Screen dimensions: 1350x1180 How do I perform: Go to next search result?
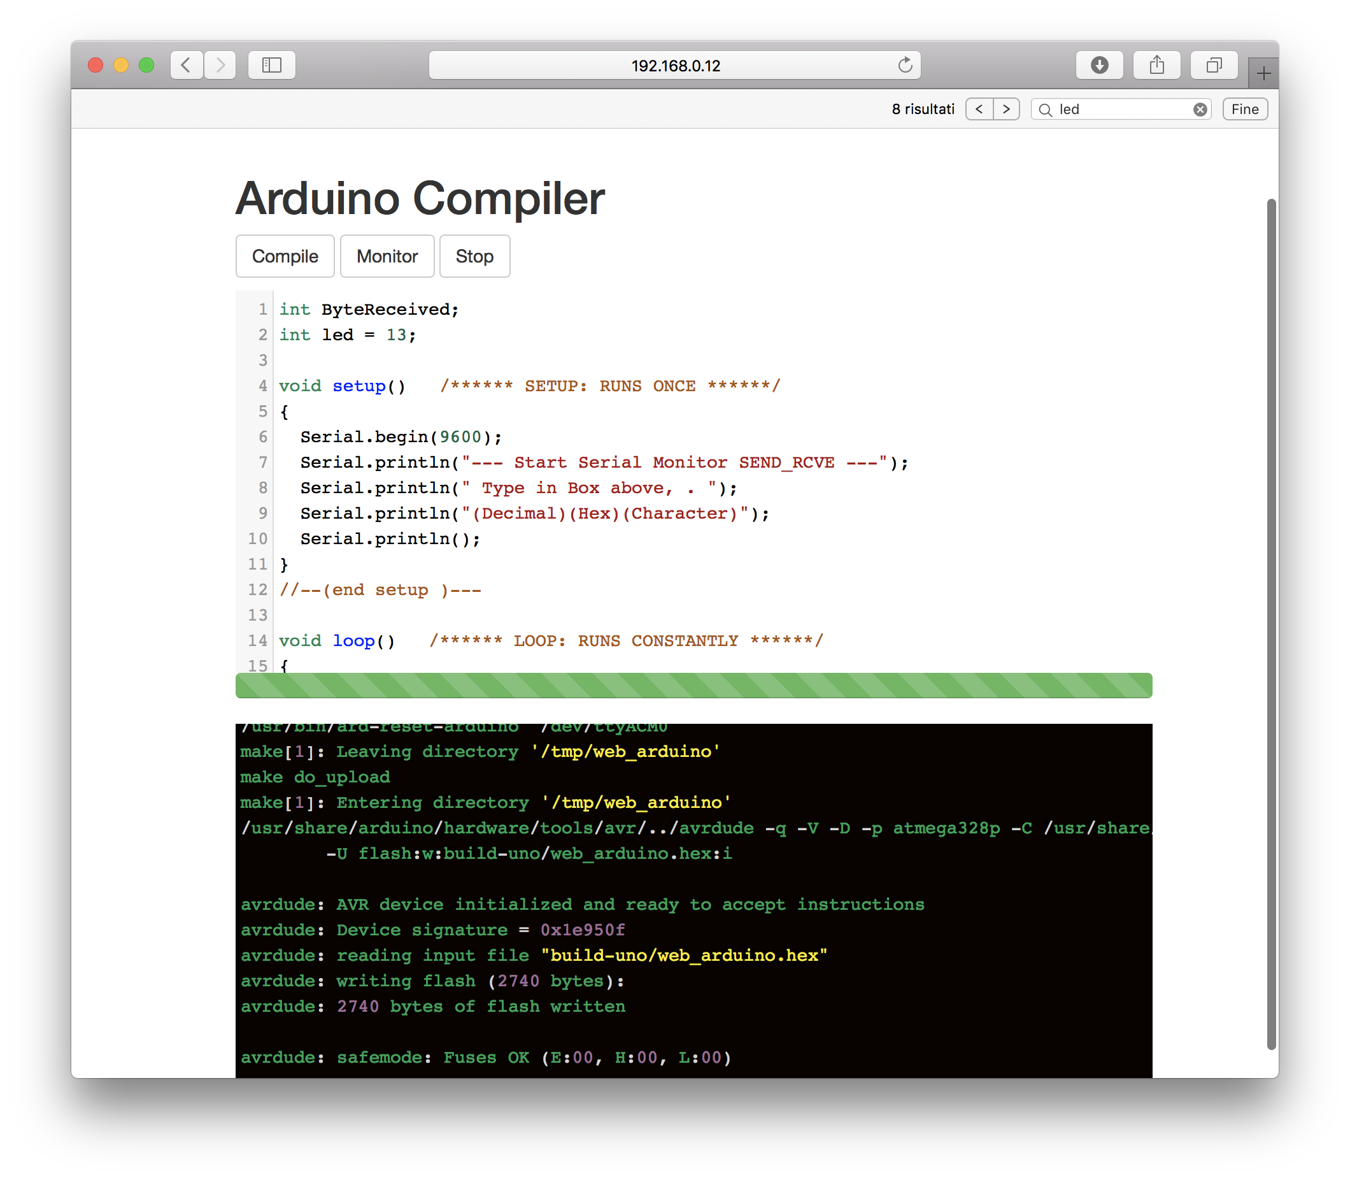(x=1006, y=110)
